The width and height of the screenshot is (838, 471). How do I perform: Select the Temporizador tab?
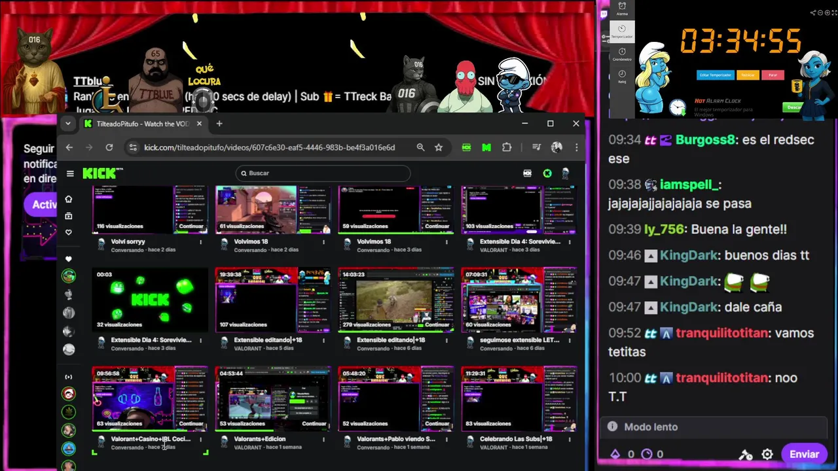coord(622,32)
